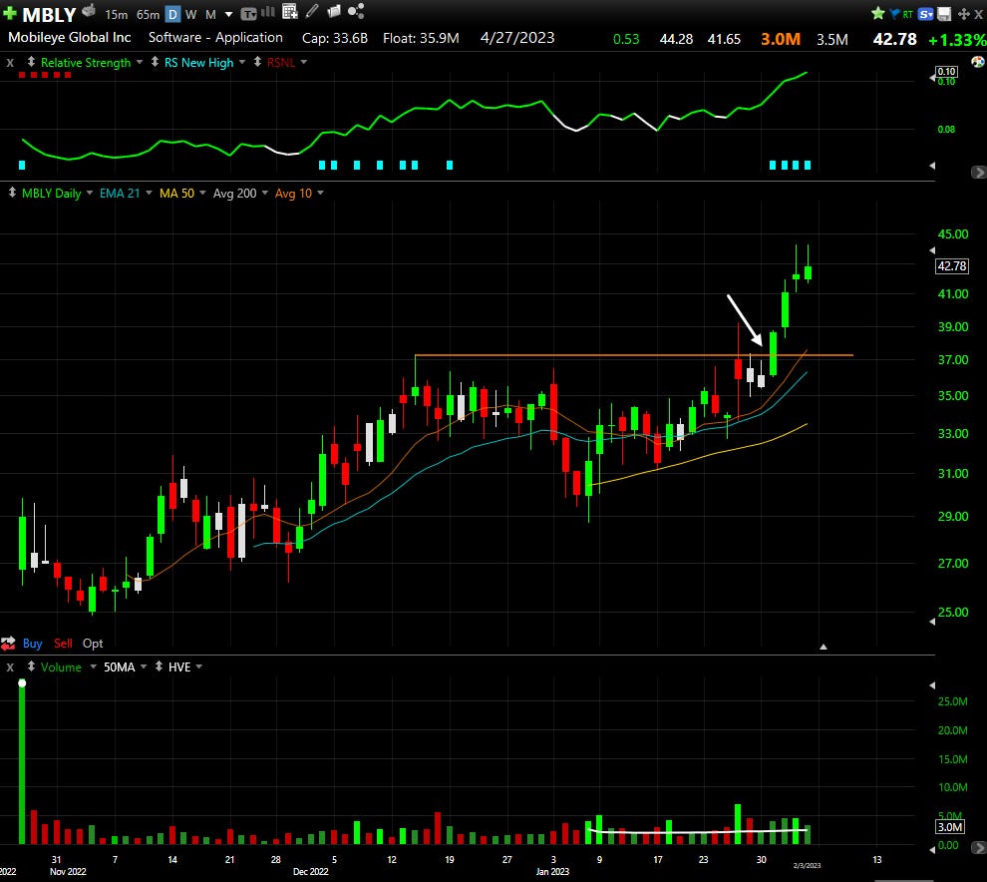This screenshot has height=882, width=987.
Task: Click the MBLY ticker symbol
Action: (49, 14)
